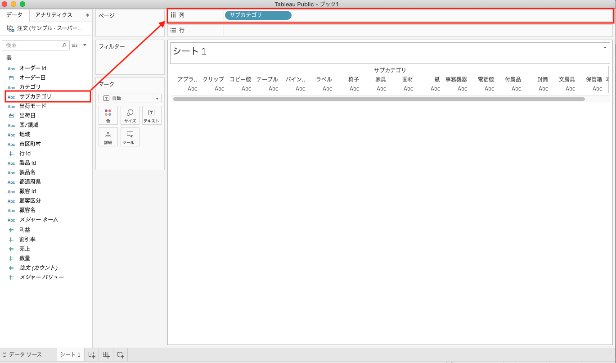Open the sheet title dropdown caret

605,48
